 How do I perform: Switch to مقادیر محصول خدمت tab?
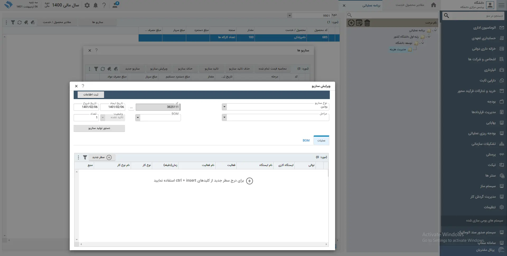click(410, 5)
